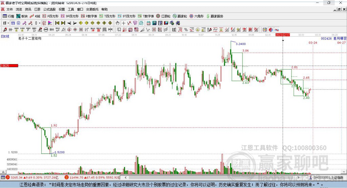347x188 pixels.
Task: Click the 2023-02-17 date marker
Action: coord(283,35)
